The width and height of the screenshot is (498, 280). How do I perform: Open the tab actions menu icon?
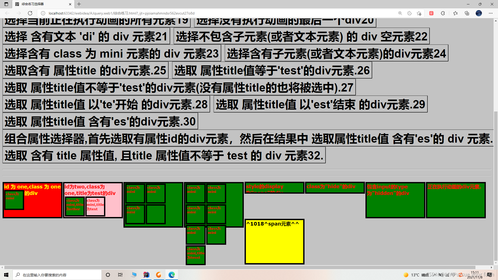(6, 4)
